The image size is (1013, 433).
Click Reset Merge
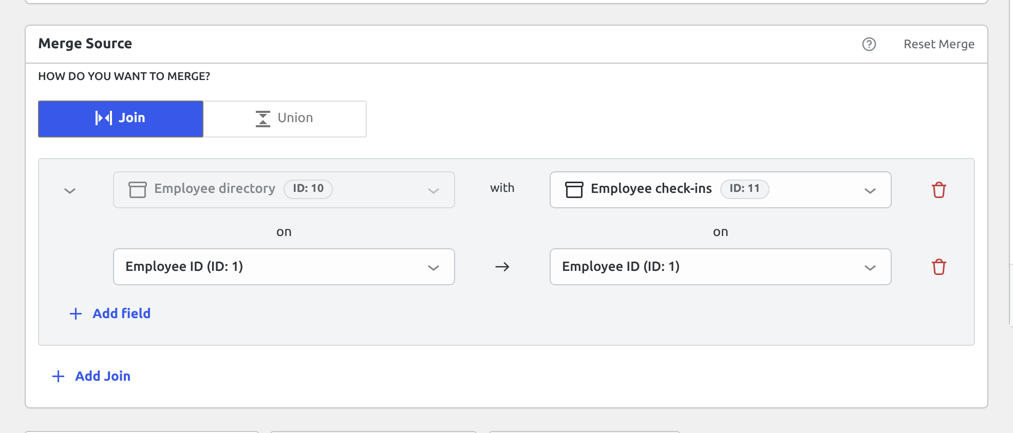939,44
